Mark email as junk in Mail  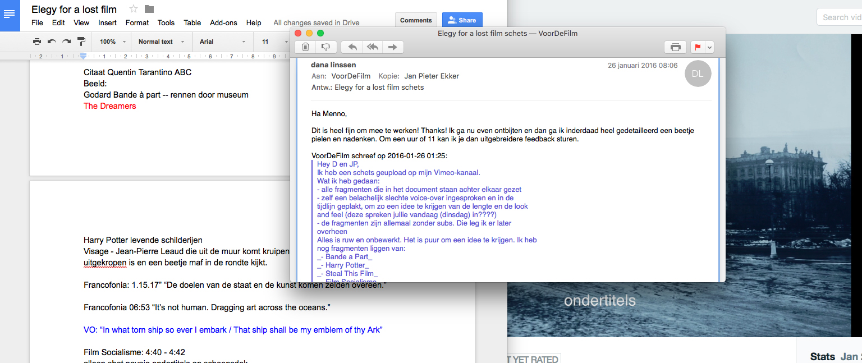tap(325, 47)
